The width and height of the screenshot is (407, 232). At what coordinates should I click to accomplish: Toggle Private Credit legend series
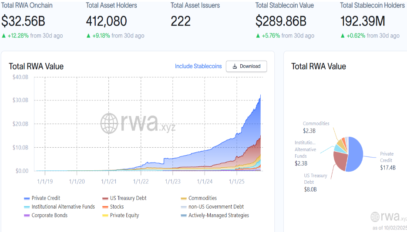pos(45,198)
